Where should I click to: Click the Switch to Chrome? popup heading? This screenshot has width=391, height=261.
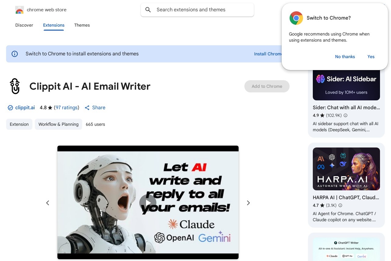tap(329, 18)
